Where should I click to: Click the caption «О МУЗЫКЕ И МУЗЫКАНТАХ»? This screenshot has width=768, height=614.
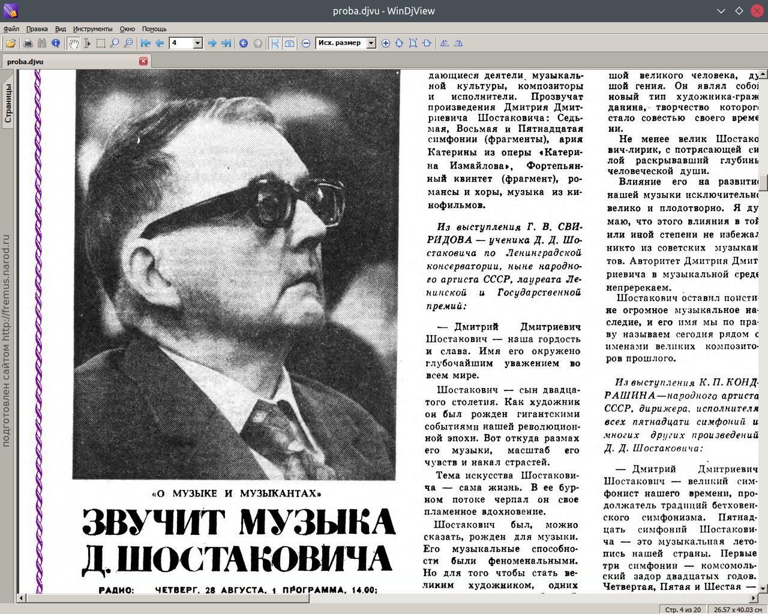pos(236,493)
